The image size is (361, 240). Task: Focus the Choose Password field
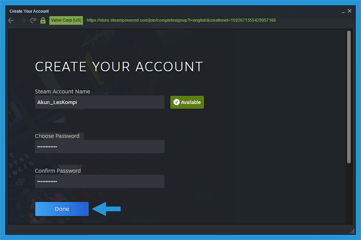[x=100, y=146]
